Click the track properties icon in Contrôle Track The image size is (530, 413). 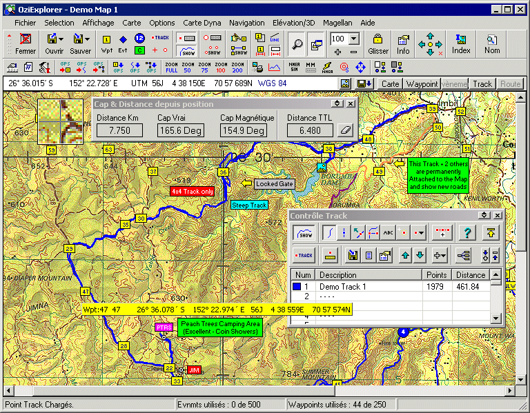pos(385,256)
